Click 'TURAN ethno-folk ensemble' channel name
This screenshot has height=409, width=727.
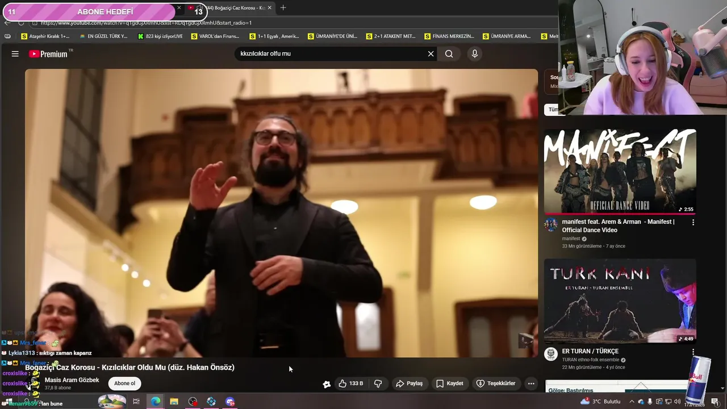coord(591,360)
